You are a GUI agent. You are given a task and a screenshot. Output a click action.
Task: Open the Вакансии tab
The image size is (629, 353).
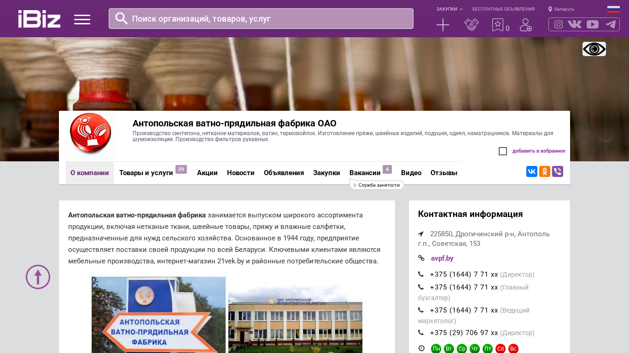click(365, 173)
